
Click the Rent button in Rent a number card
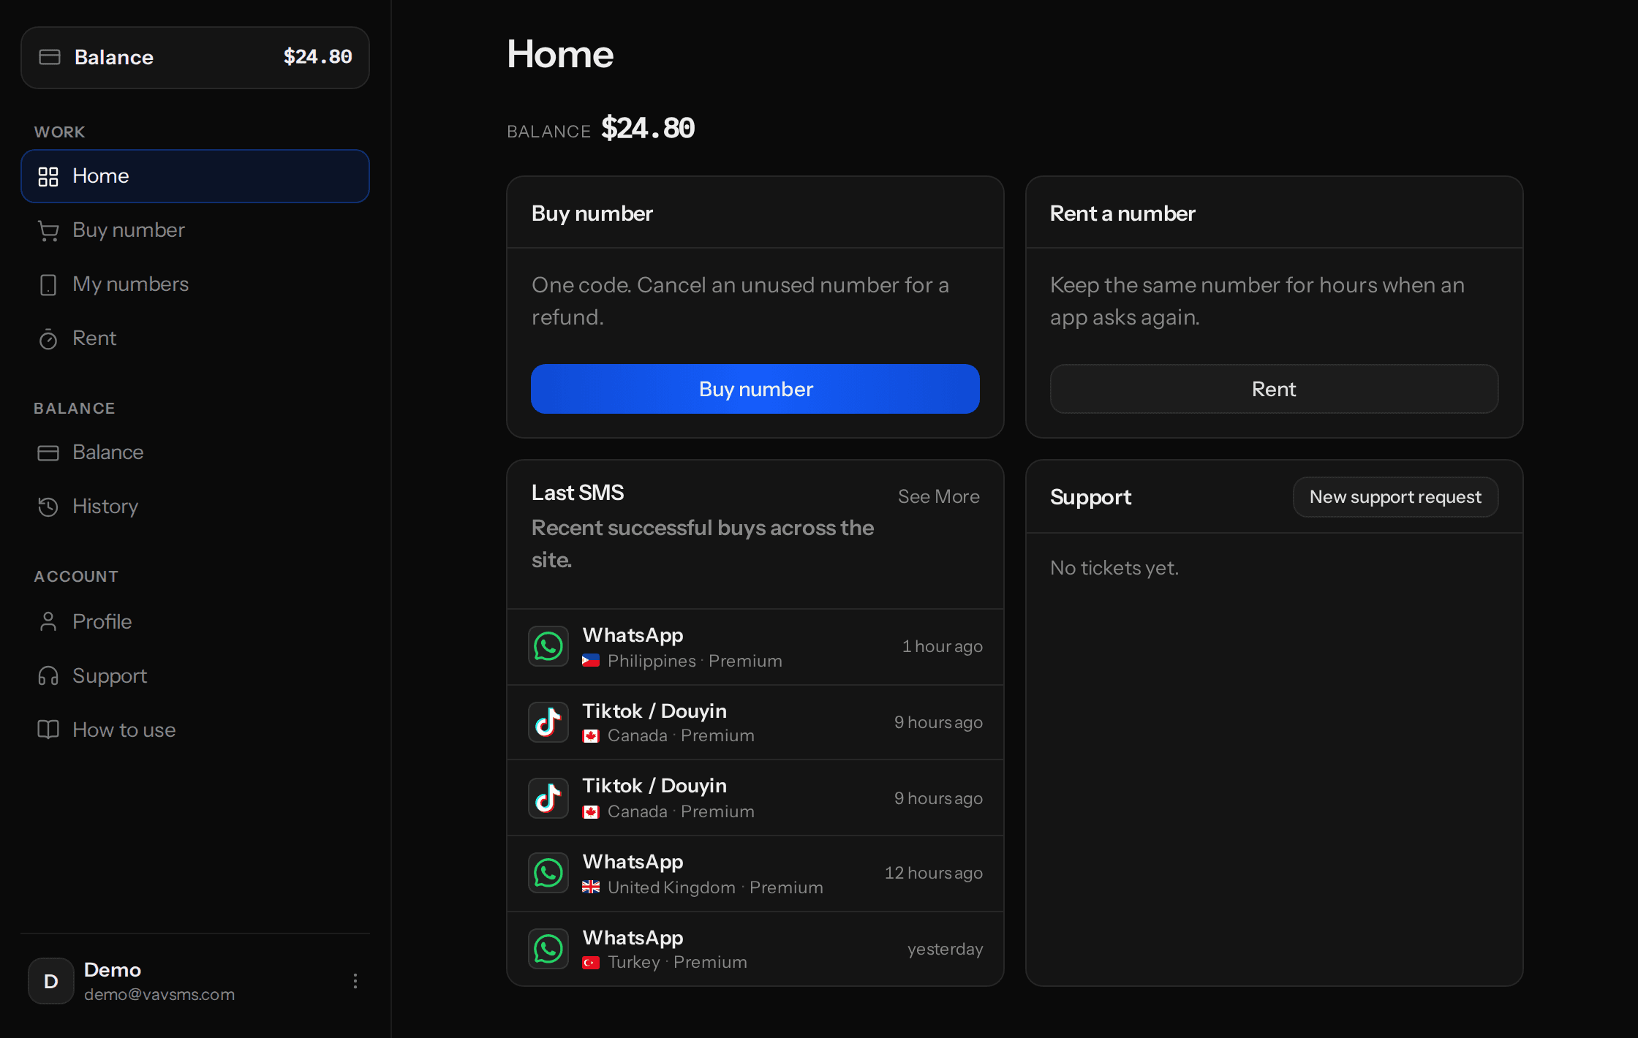click(1274, 389)
